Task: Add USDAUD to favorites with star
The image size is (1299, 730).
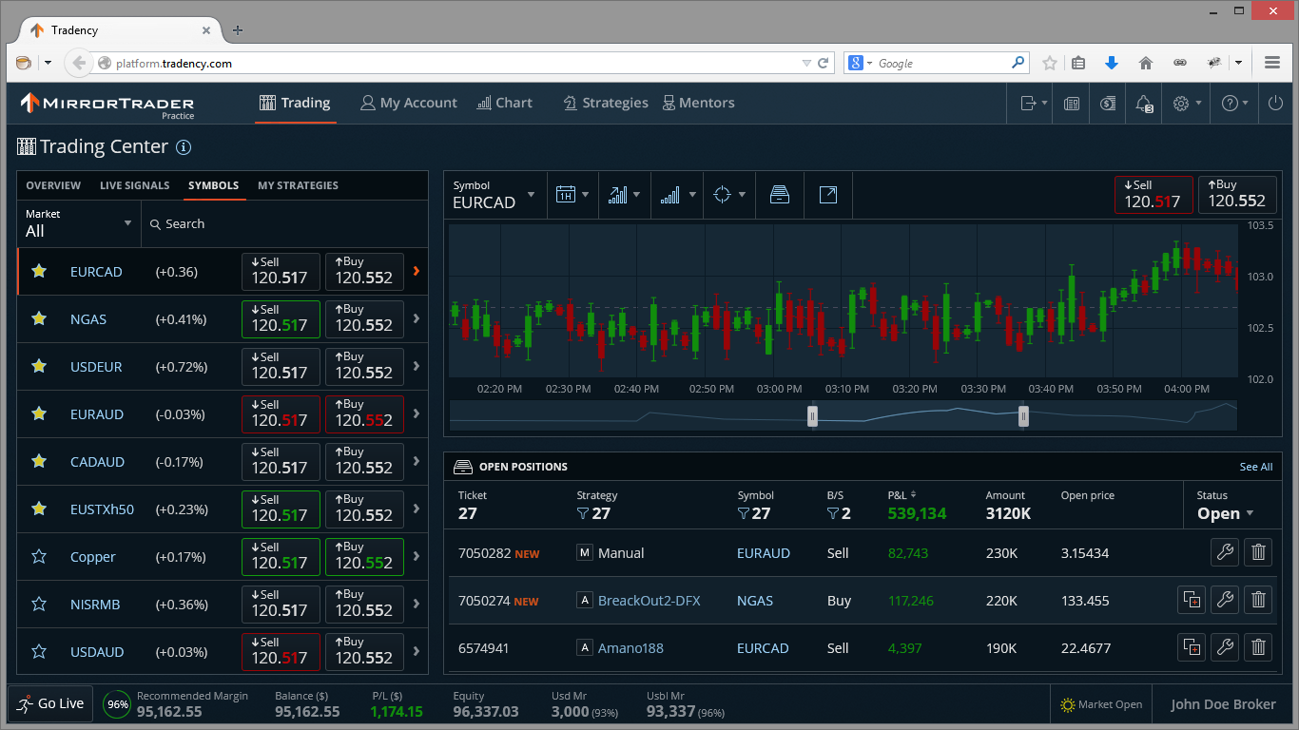Action: [39, 651]
